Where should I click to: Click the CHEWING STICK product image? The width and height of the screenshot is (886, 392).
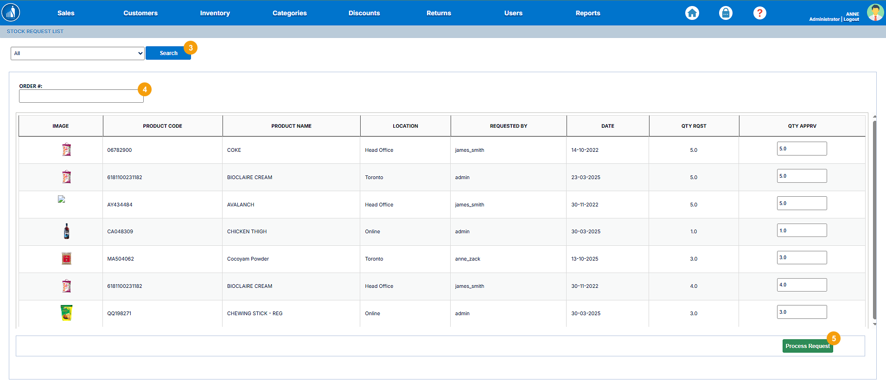coord(67,313)
